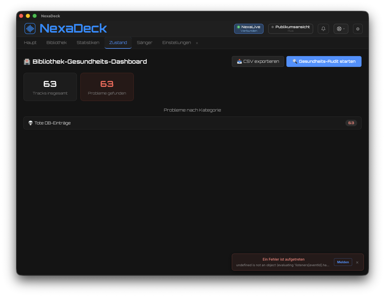Screen dimensions: 385x297
Task: Click the Probleme gefunden card
Action: pyautogui.click(x=107, y=87)
